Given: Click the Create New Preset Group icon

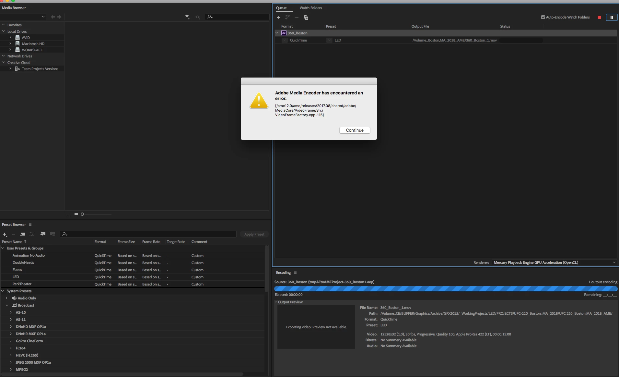Looking at the screenshot, I should pos(23,234).
